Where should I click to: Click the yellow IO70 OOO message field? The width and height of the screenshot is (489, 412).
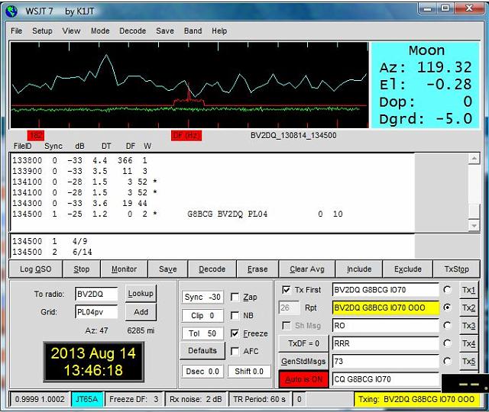[x=385, y=307]
